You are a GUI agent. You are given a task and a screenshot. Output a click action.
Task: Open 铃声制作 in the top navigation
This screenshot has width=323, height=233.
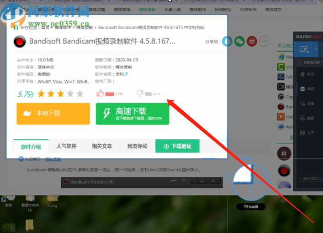point(248,10)
